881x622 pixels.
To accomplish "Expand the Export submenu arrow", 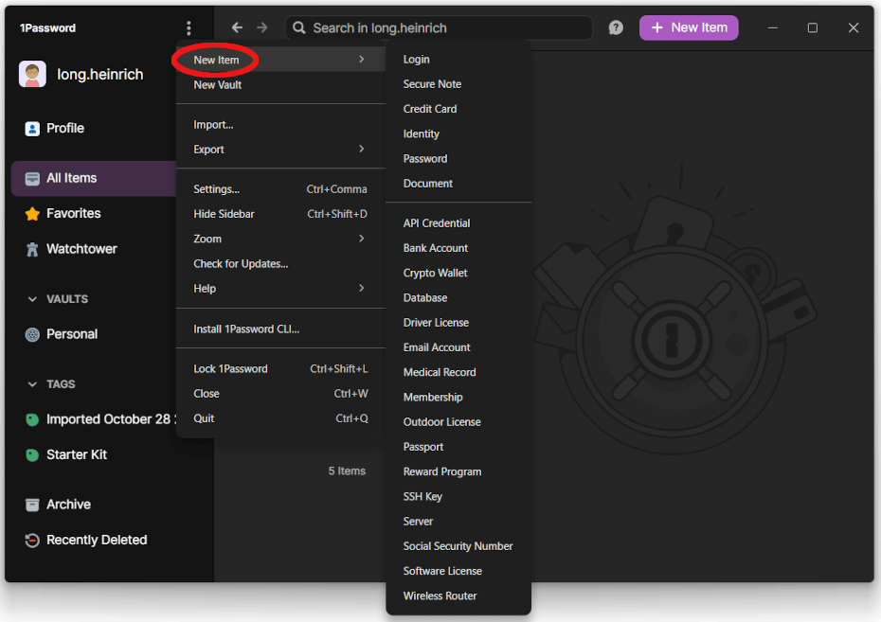I will coord(361,149).
